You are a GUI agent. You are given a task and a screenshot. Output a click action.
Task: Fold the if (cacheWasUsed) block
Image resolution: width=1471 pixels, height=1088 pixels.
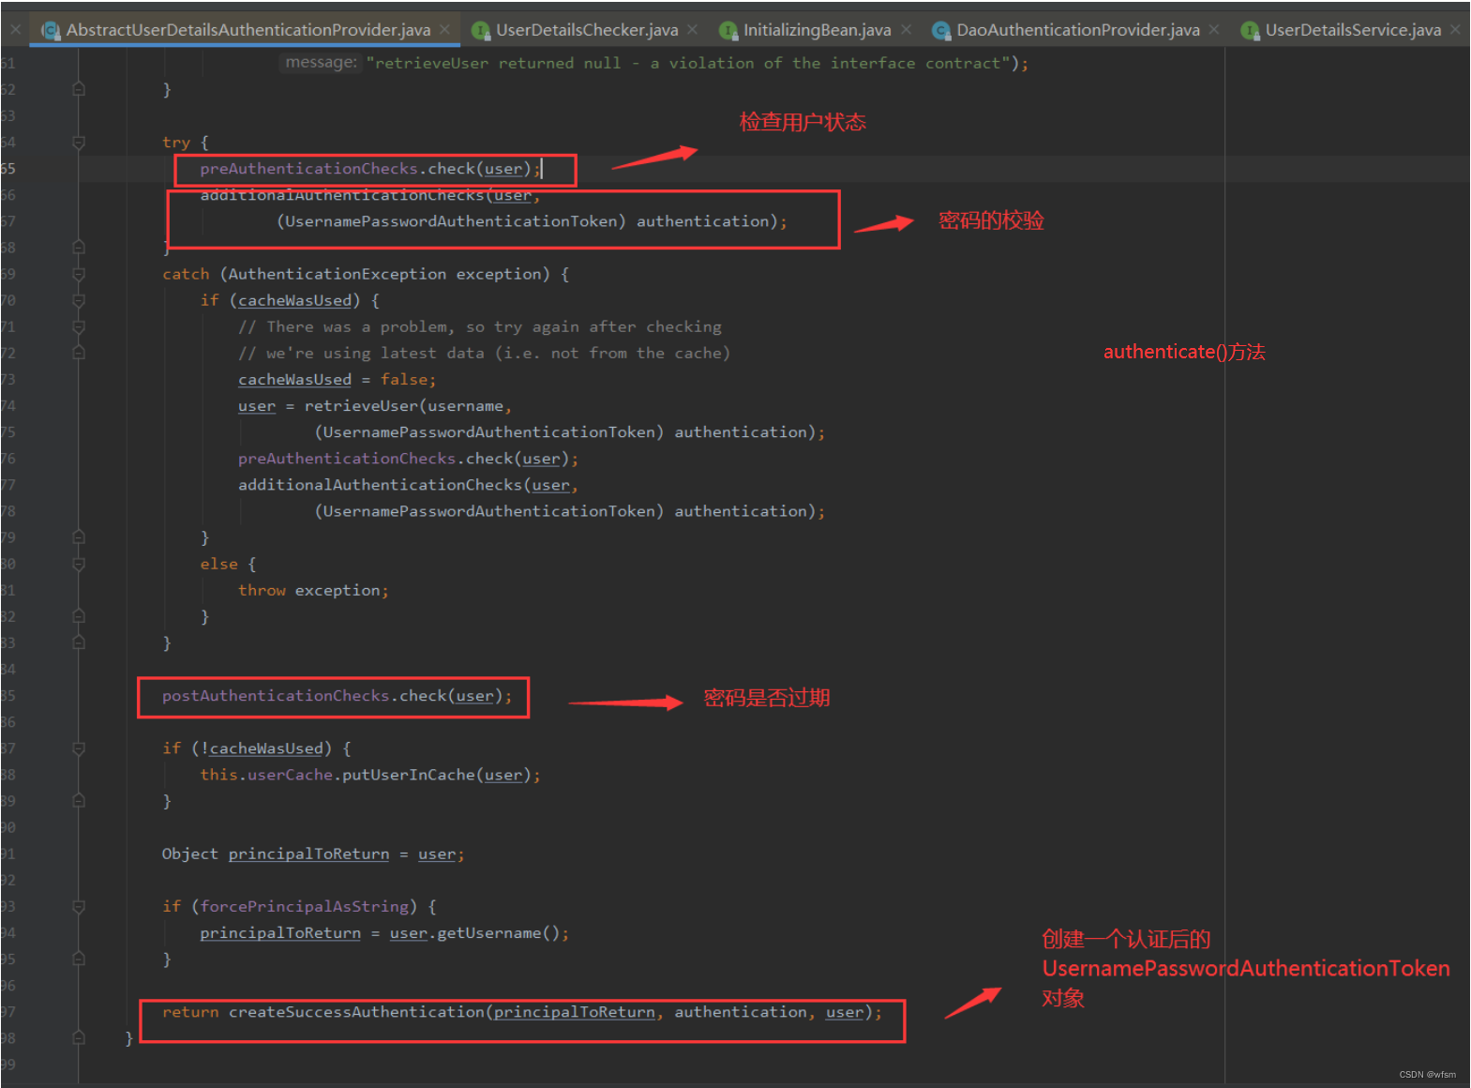pos(79,301)
